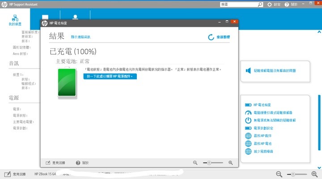
Task: Click the 主要電池電量 label in left pane
Action: pyautogui.click(x=23, y=122)
